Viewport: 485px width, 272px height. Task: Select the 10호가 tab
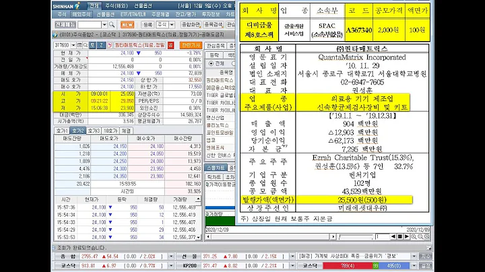110,131
